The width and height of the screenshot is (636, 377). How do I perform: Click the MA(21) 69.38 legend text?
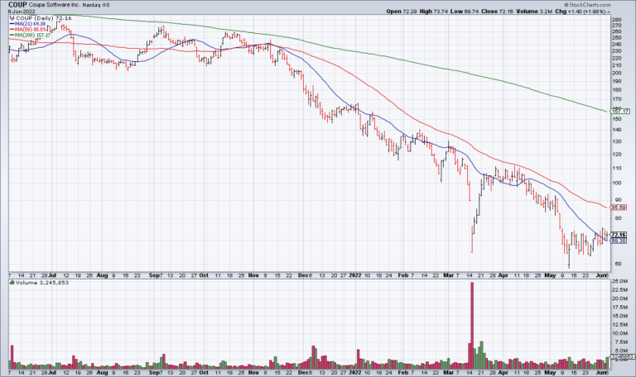coord(30,24)
